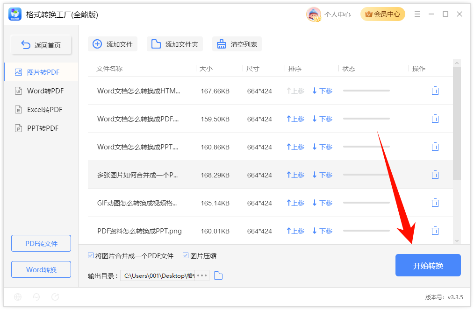Screen dimensions: 474x310
Task: Click Word转换 button
Action: click(x=41, y=269)
